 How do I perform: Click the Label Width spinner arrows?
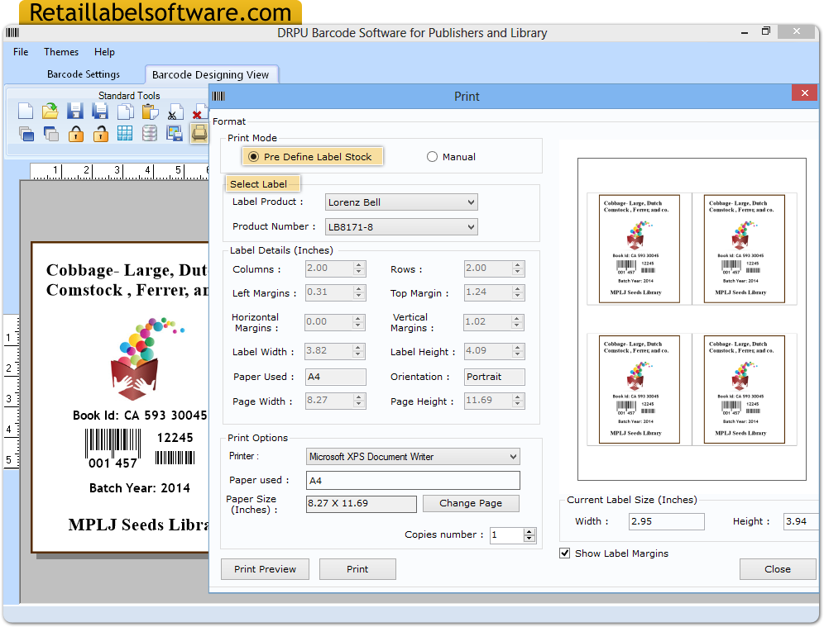[358, 351]
